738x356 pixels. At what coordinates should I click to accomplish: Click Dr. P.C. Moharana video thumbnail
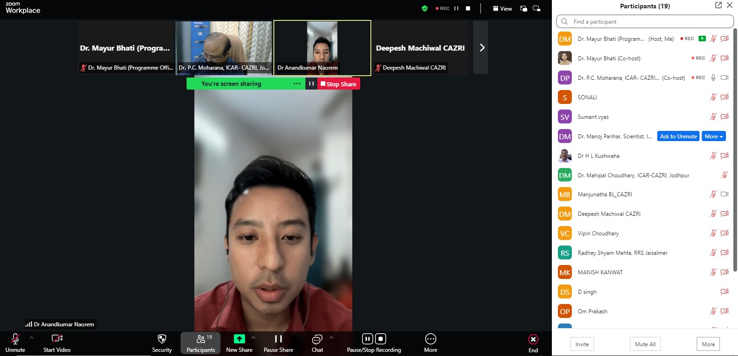(x=224, y=48)
